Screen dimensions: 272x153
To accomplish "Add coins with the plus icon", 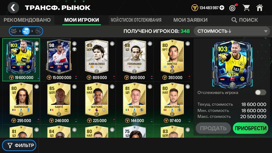I will (x=222, y=8).
